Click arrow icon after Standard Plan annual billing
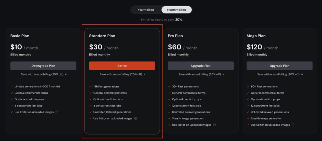 144,74
